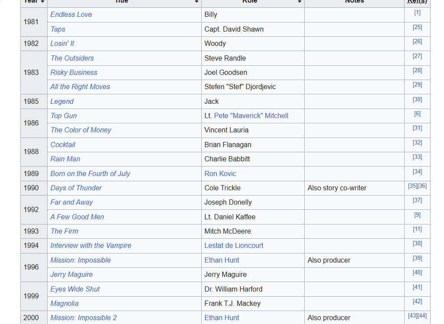Screen dimensions: 444x324
Task: Open reference [44] for Mission: Impossible 2
Action: coord(422,316)
